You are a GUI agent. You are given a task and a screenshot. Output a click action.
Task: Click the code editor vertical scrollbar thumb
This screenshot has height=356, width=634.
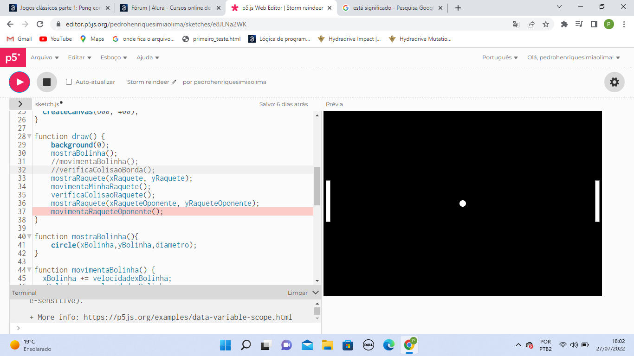(317, 186)
